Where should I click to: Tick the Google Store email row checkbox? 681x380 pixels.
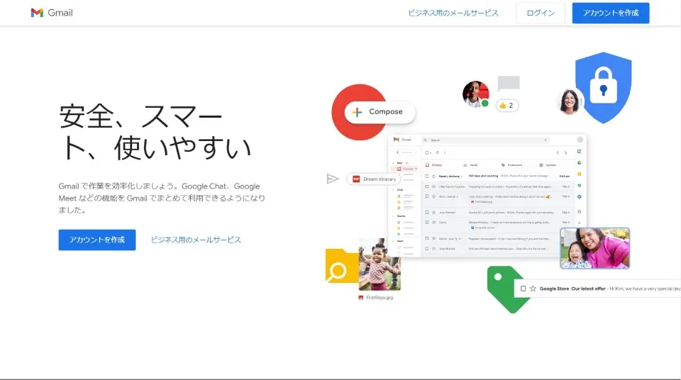[523, 289]
